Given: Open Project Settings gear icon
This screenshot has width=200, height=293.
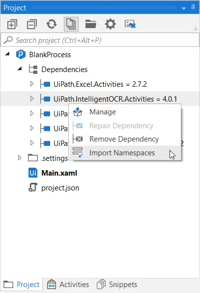Looking at the screenshot, I should (x=111, y=24).
